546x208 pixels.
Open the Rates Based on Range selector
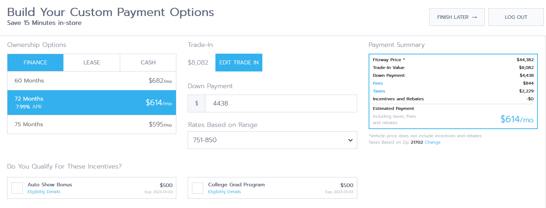[272, 140]
